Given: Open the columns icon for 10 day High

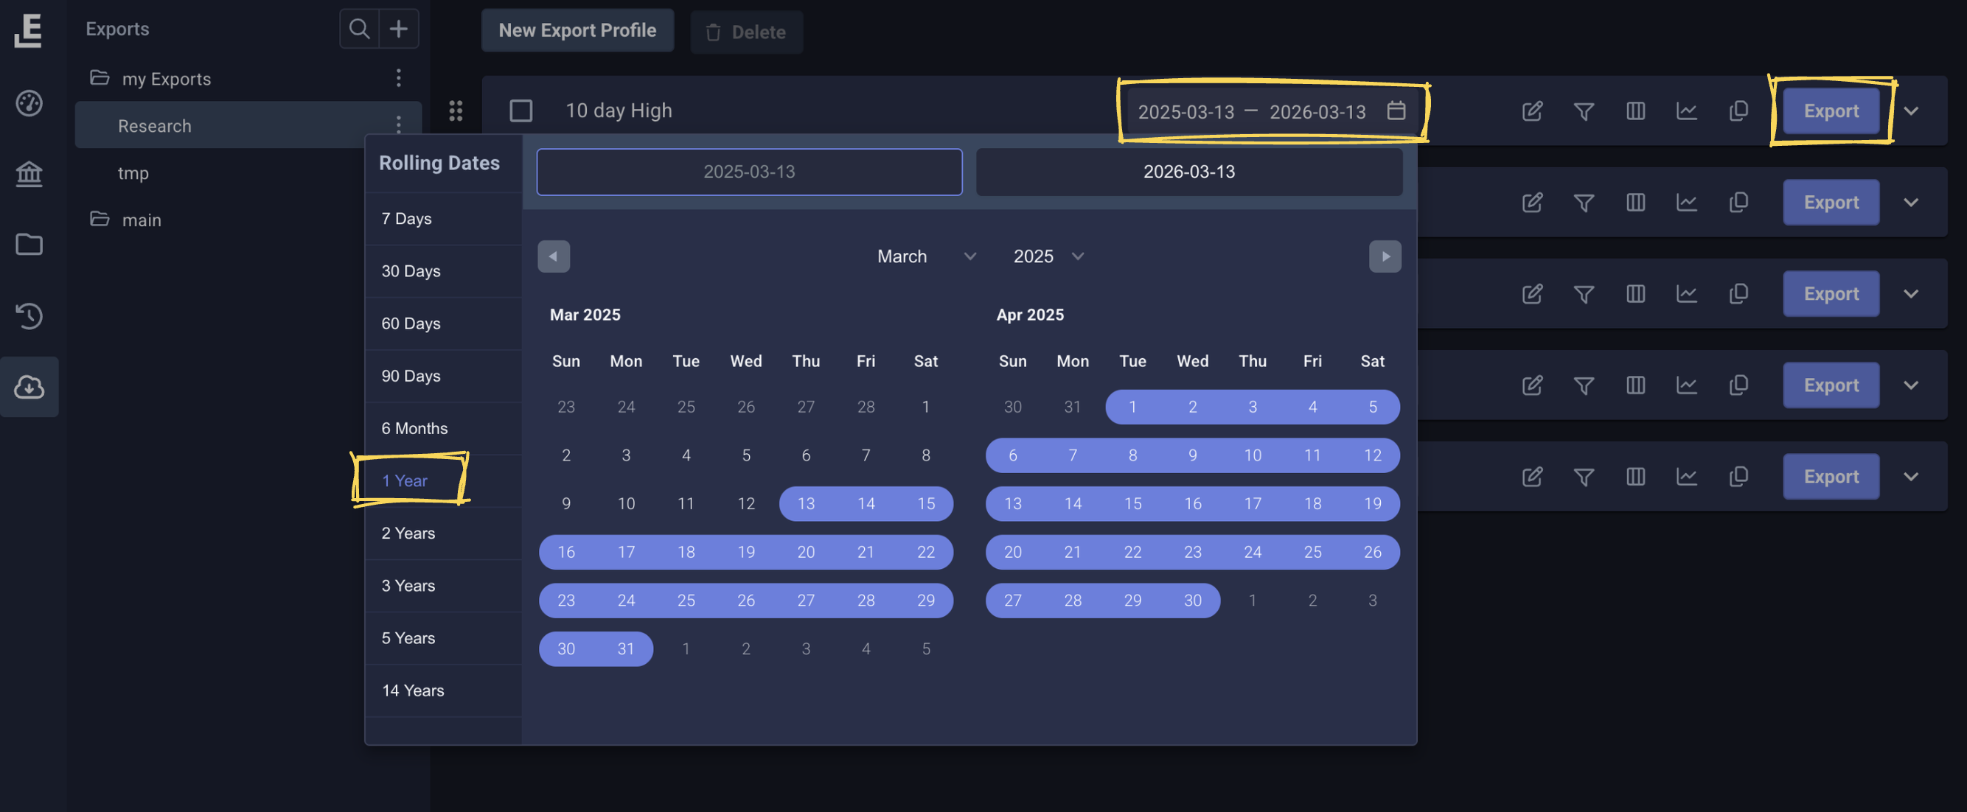Looking at the screenshot, I should 1635,111.
